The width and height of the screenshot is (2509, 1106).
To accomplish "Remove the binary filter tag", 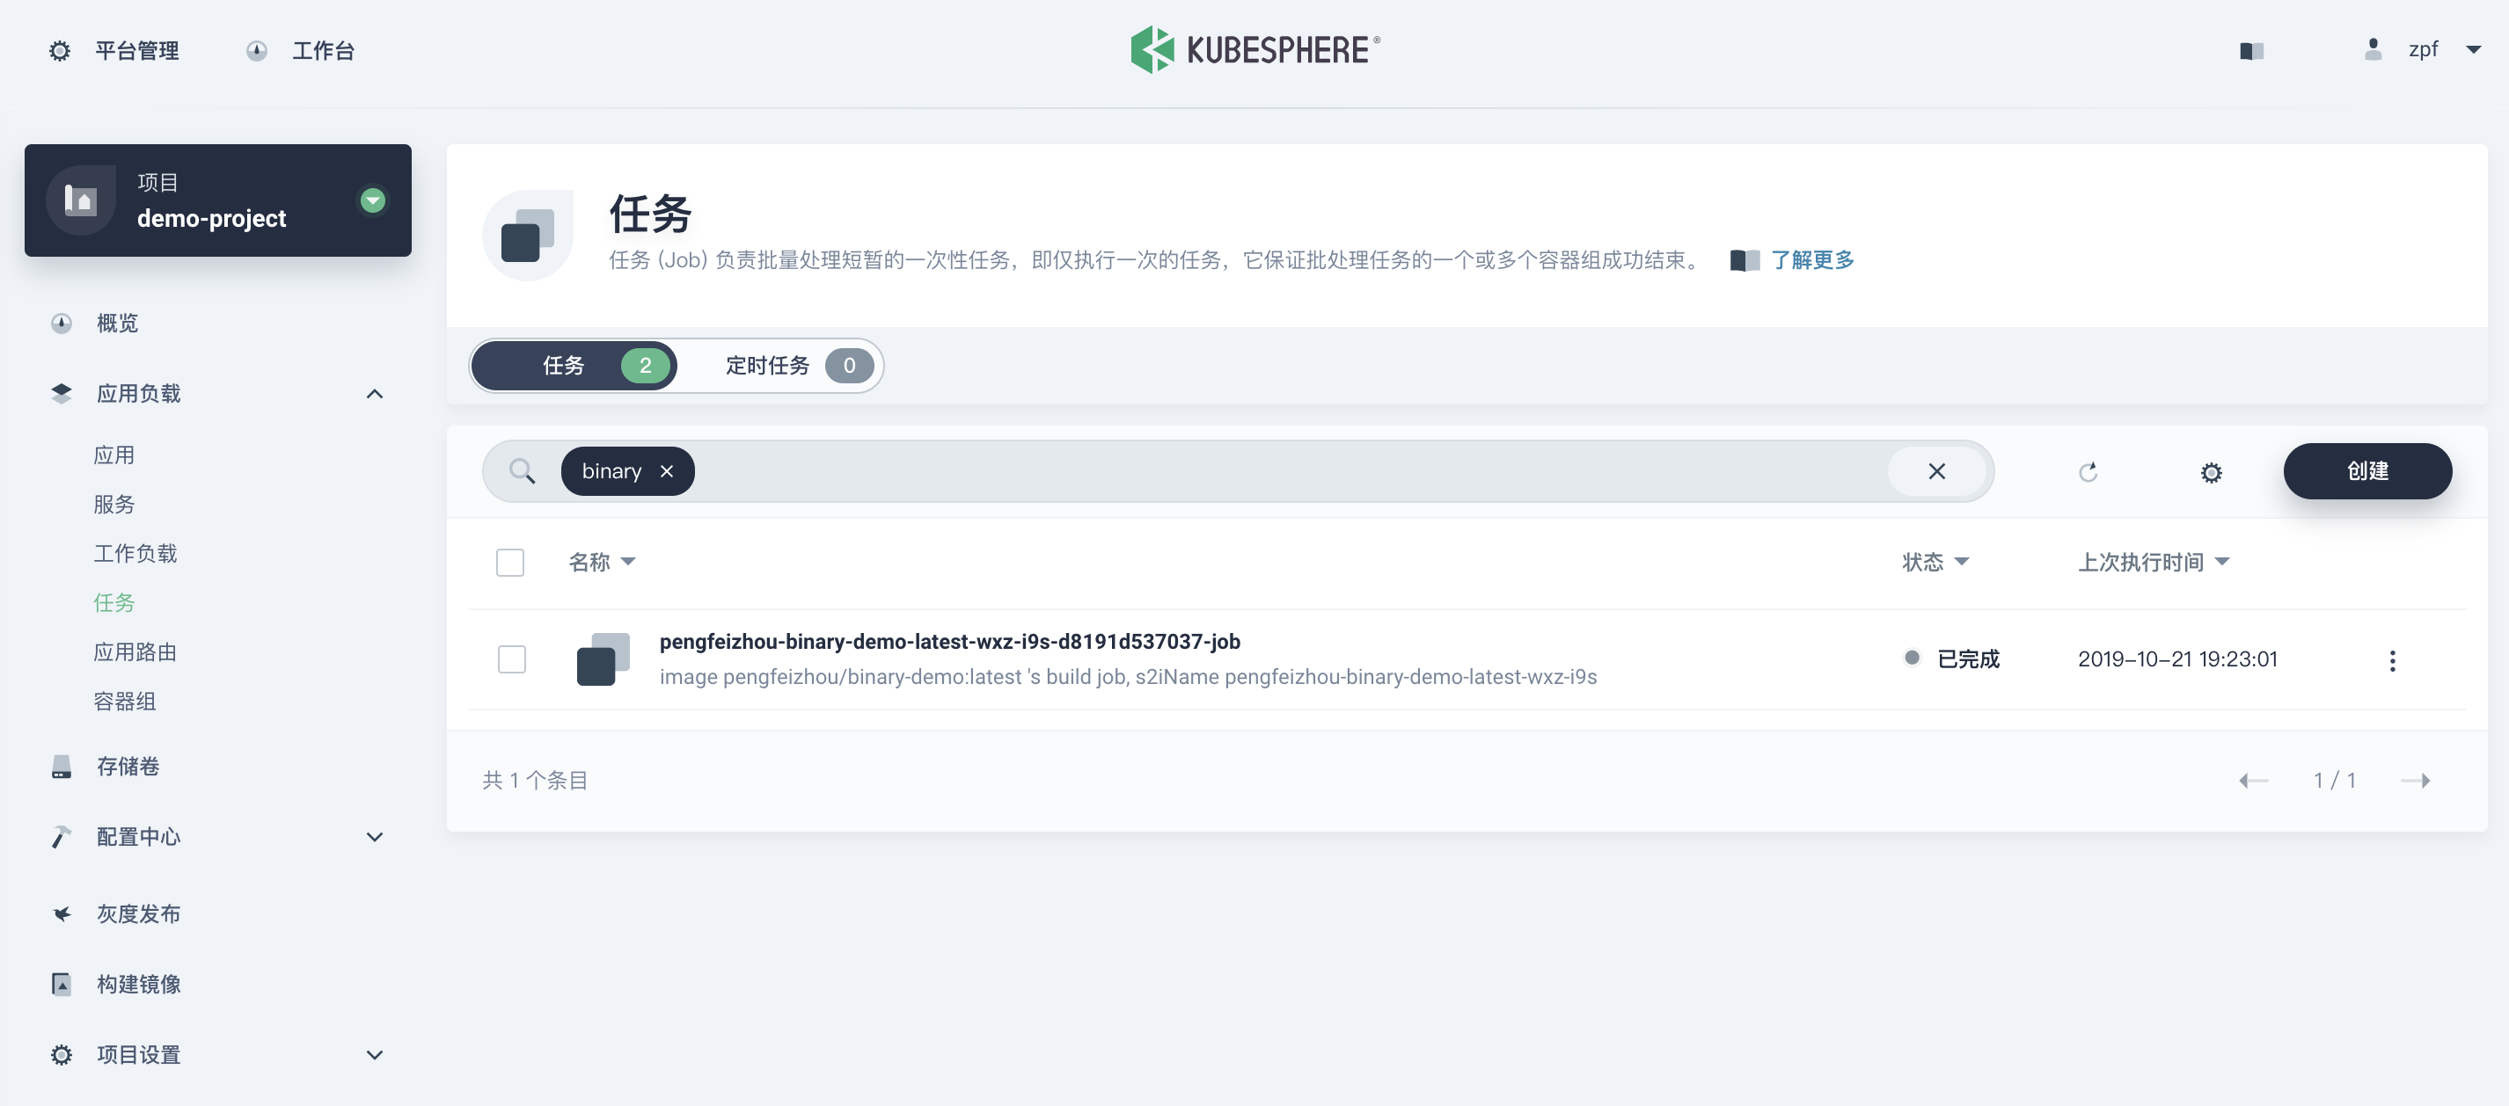I will point(667,471).
